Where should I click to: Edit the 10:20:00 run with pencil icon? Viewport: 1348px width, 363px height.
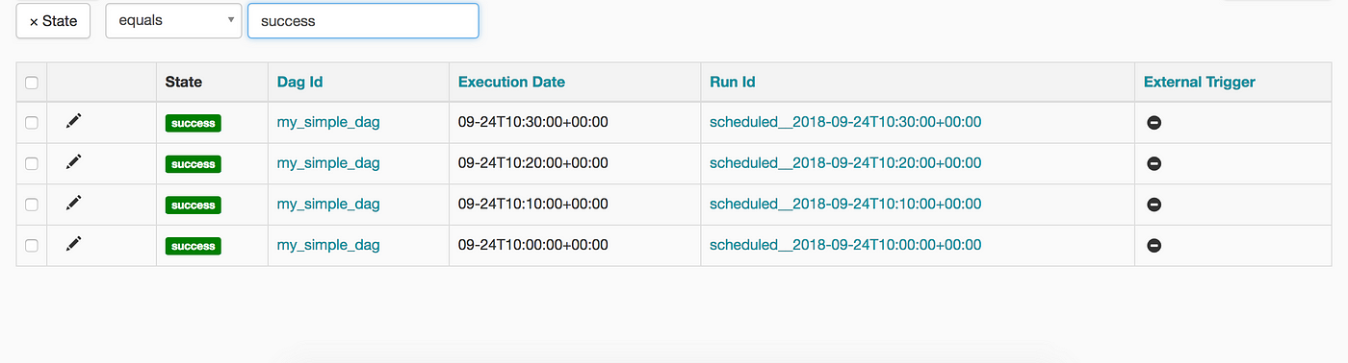point(74,162)
